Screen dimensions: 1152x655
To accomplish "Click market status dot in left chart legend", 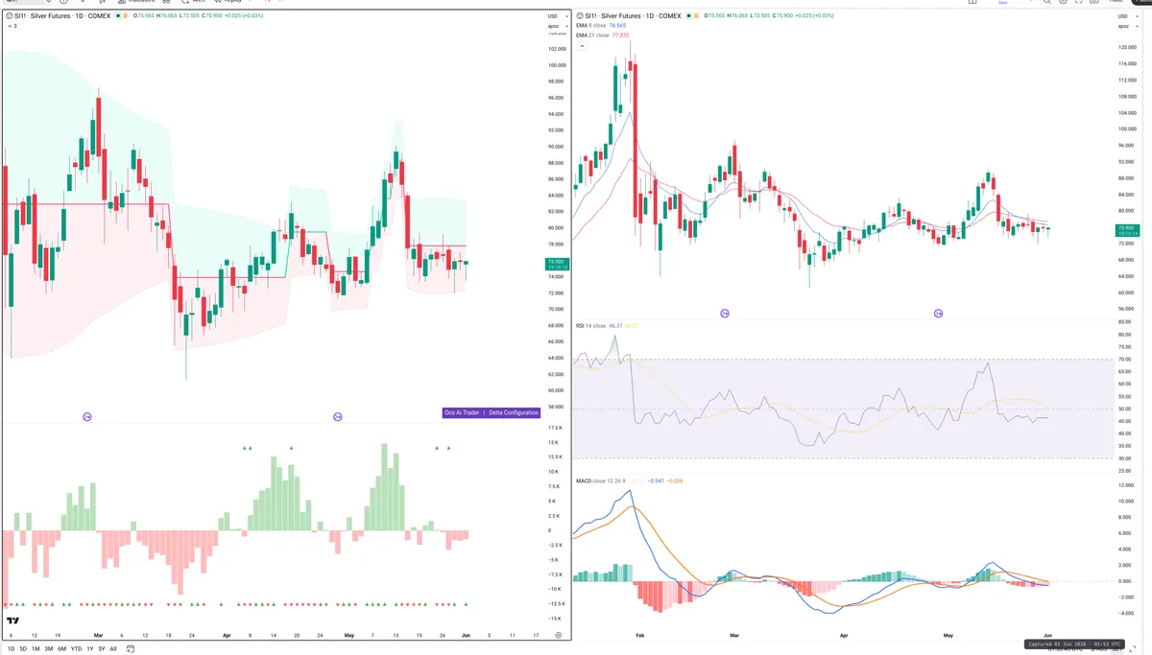I will 119,16.
